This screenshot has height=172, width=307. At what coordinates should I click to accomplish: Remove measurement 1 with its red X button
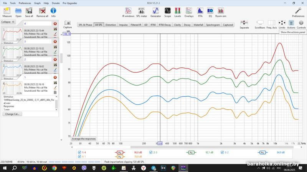(x=55, y=78)
